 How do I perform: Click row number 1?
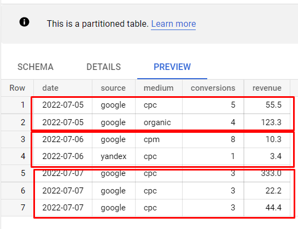23,105
